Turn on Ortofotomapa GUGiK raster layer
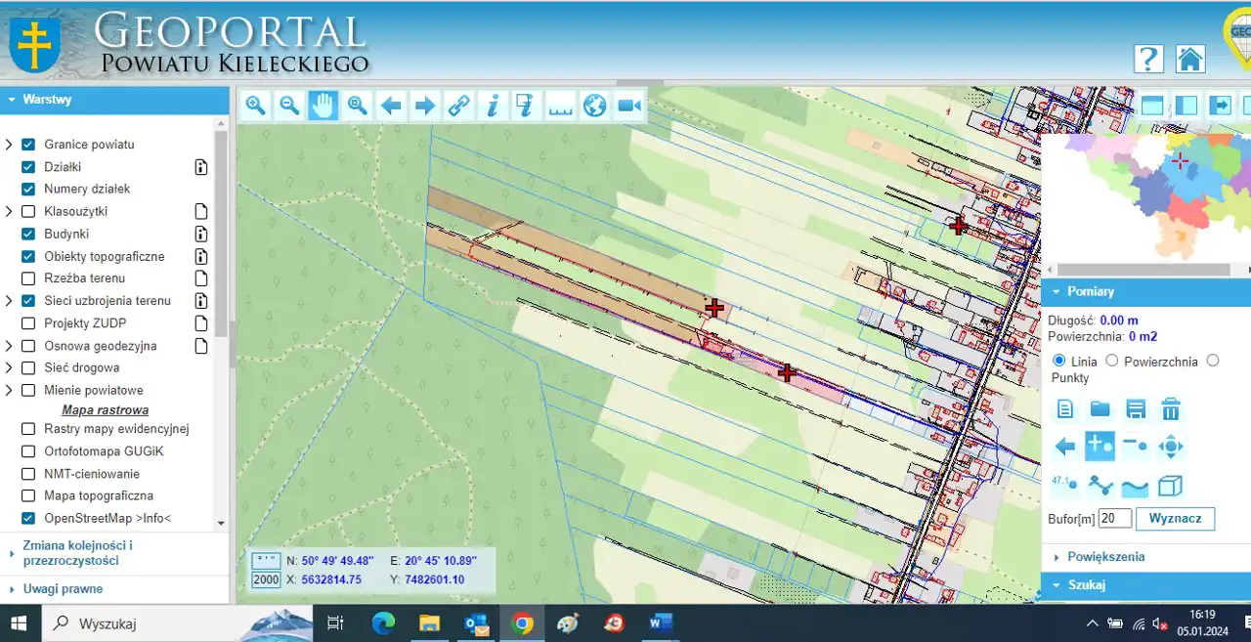1251x642 pixels. click(28, 451)
